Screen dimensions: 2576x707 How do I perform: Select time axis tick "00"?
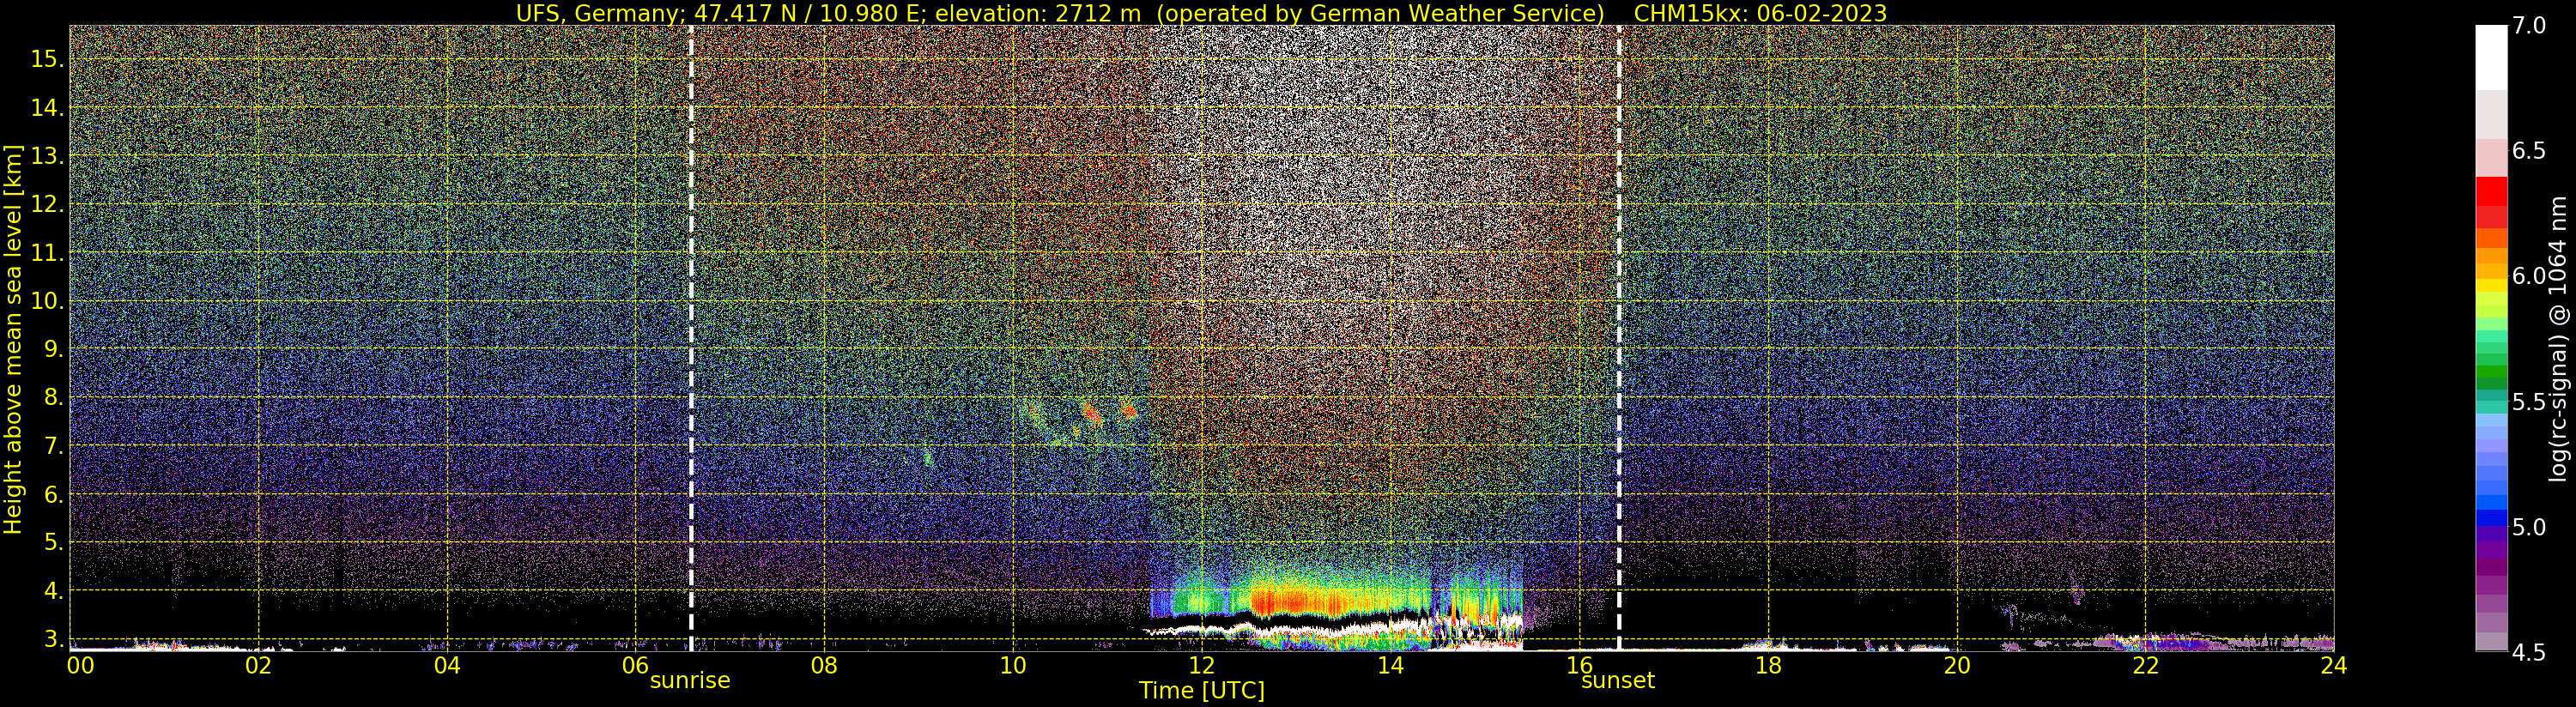pos(80,666)
